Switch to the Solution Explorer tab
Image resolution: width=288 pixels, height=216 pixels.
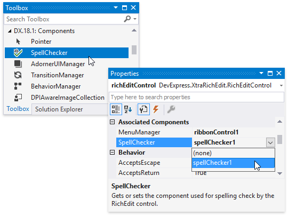tap(59, 109)
